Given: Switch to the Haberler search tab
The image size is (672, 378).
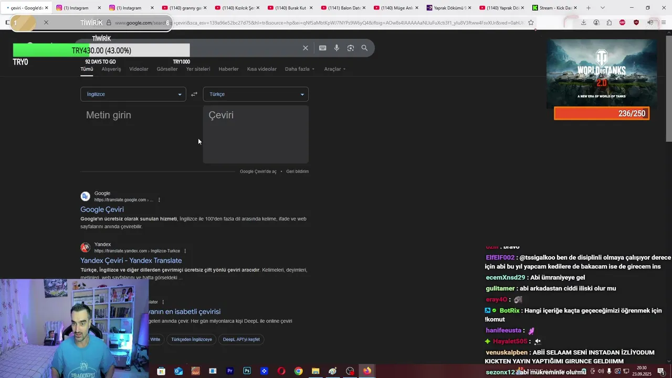Looking at the screenshot, I should coord(228,69).
